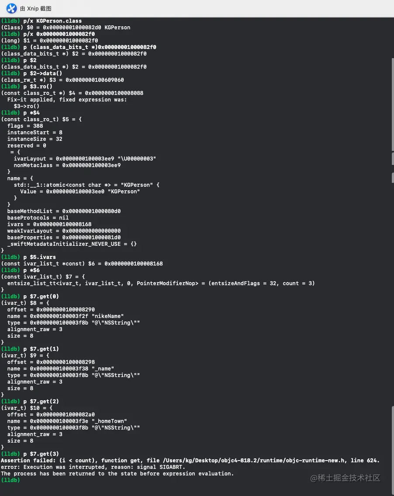394x496 pixels.
Task: Select the 'p $5.ivars' command line
Action: (28, 257)
